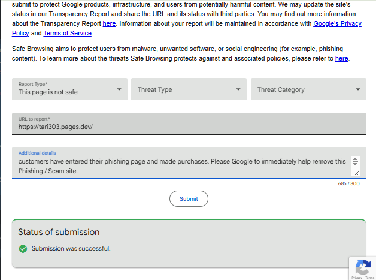Image resolution: width=376 pixels, height=280 pixels.
Task: Open the Transparency Report "here" link
Action: 109,23
